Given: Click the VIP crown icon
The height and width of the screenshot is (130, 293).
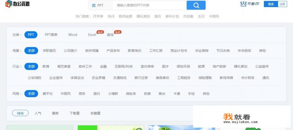Looking at the screenshot, I should pos(243,4).
